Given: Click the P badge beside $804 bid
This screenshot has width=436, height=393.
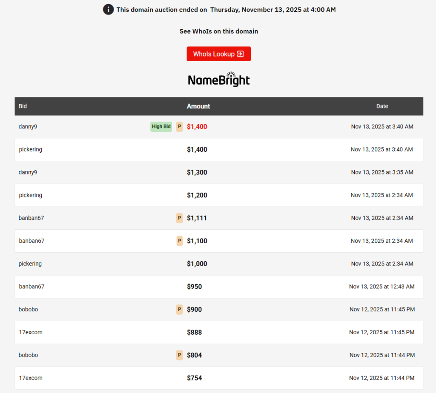Looking at the screenshot, I should [179, 355].
